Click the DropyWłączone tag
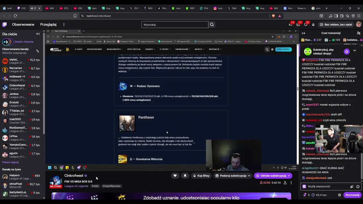The image size is (363, 204). point(111,186)
